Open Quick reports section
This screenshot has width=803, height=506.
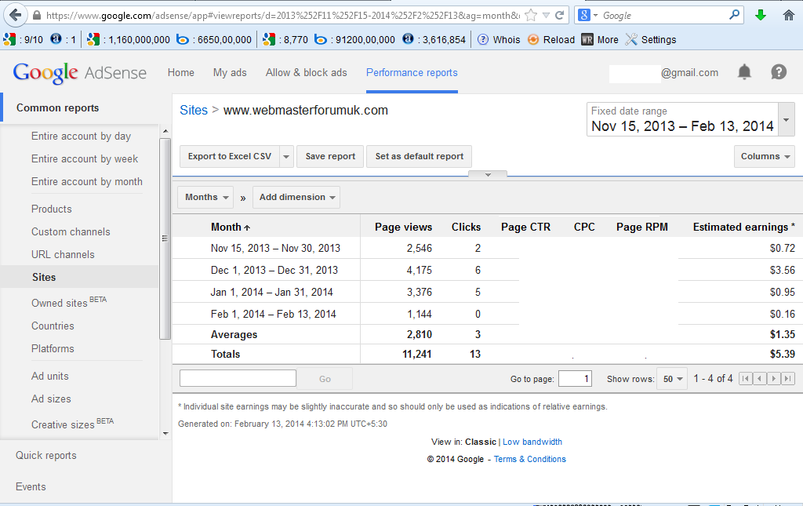(46, 455)
